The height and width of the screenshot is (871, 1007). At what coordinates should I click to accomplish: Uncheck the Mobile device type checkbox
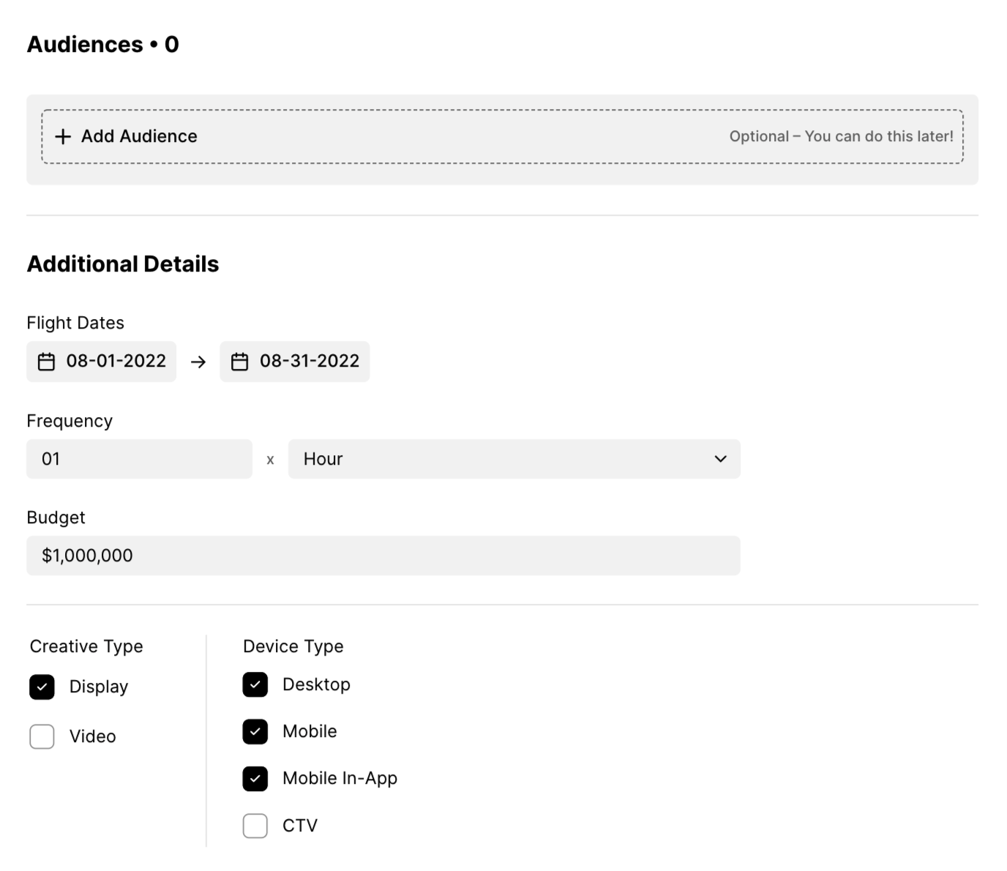[x=255, y=732]
